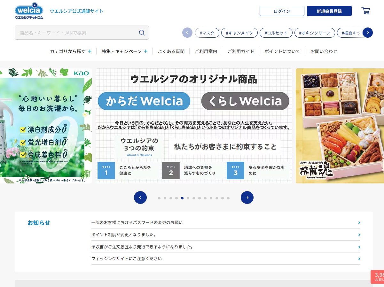Advance to next carousel banner
This screenshot has width=384, height=287.
247,198
